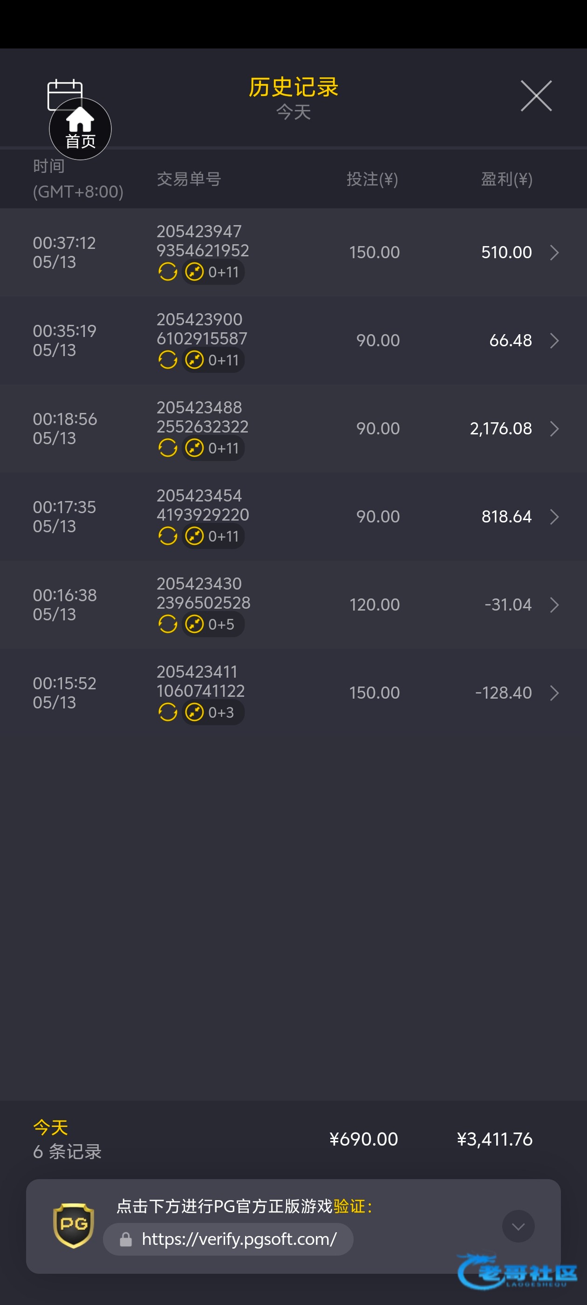Expand details arrow for the 2,176.08 profit row

click(554, 429)
